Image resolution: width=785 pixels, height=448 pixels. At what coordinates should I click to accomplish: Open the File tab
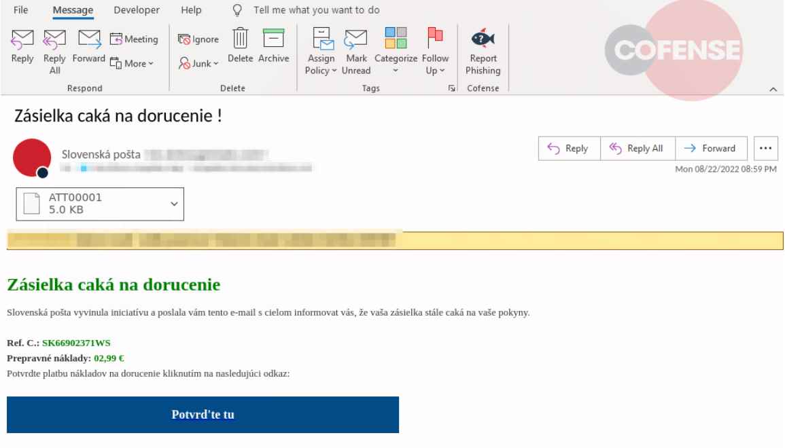[x=20, y=10]
